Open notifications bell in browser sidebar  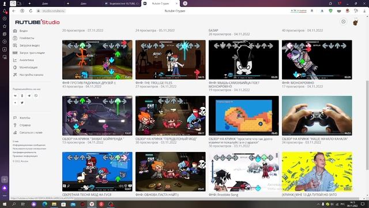[x=5, y=11]
